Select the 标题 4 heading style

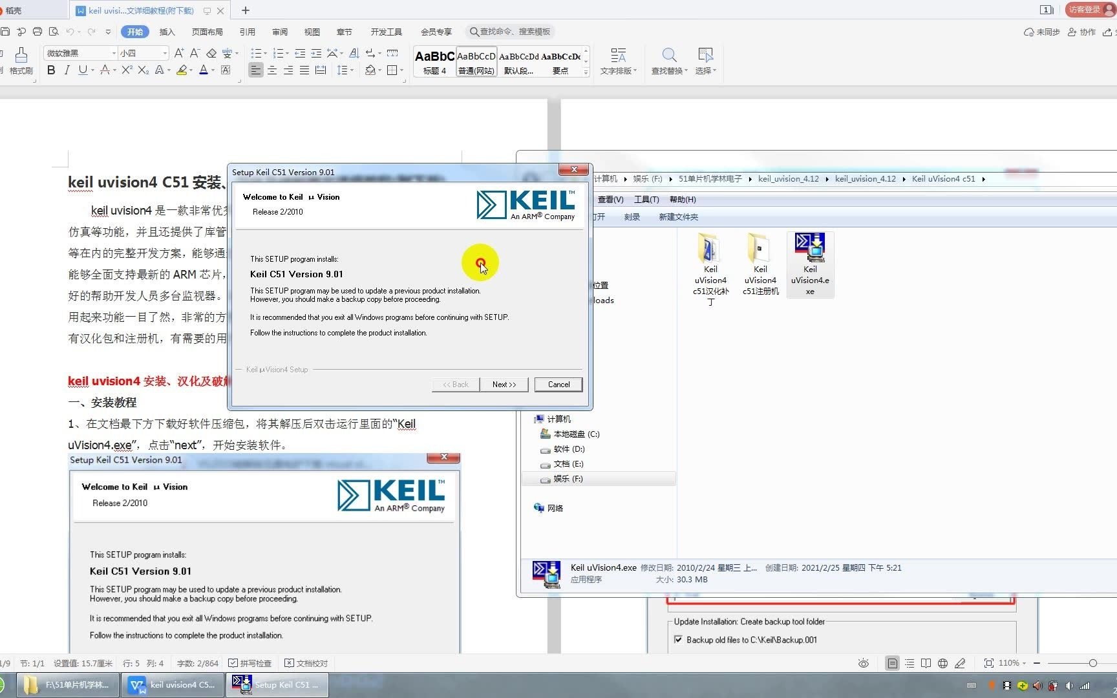[434, 62]
